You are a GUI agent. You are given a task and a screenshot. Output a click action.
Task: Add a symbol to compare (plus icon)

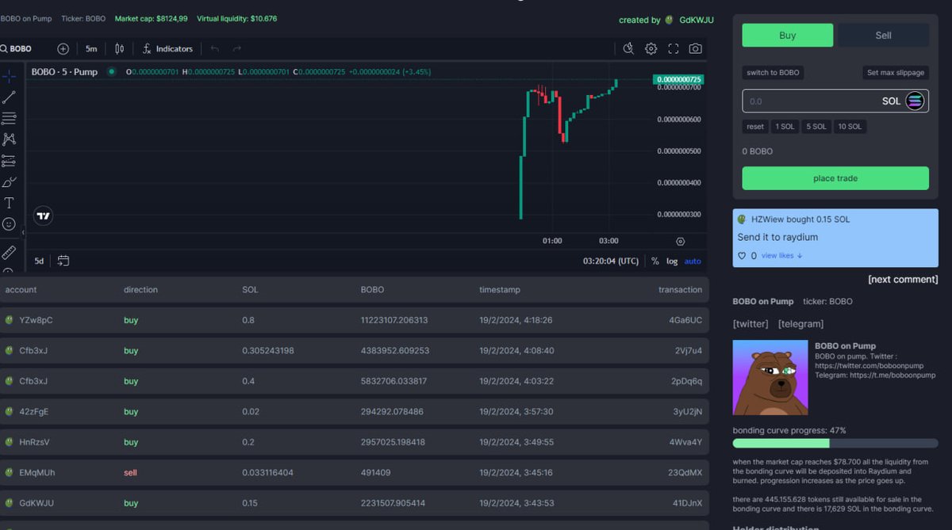click(x=63, y=48)
